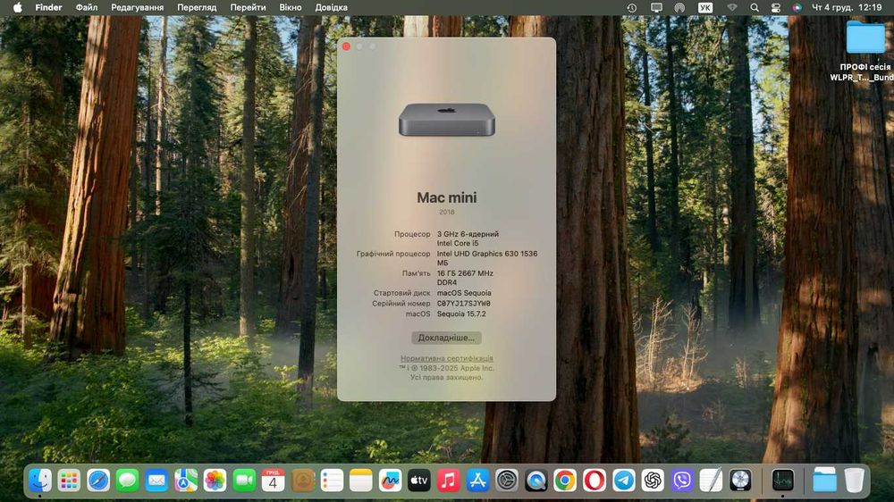Open the Перегляд menu

coord(197,7)
